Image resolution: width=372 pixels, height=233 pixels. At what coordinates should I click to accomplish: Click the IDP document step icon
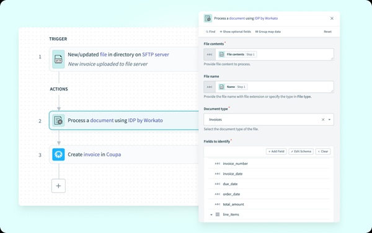click(x=58, y=120)
